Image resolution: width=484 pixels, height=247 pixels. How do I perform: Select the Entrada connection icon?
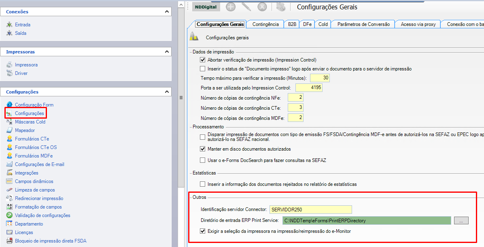tap(9, 25)
